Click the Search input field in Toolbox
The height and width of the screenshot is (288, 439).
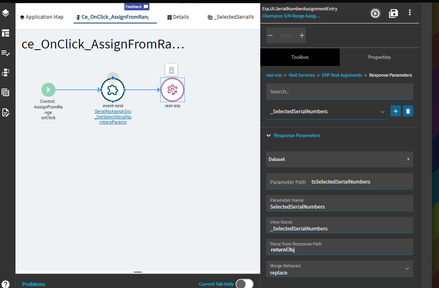pyautogui.click(x=340, y=91)
